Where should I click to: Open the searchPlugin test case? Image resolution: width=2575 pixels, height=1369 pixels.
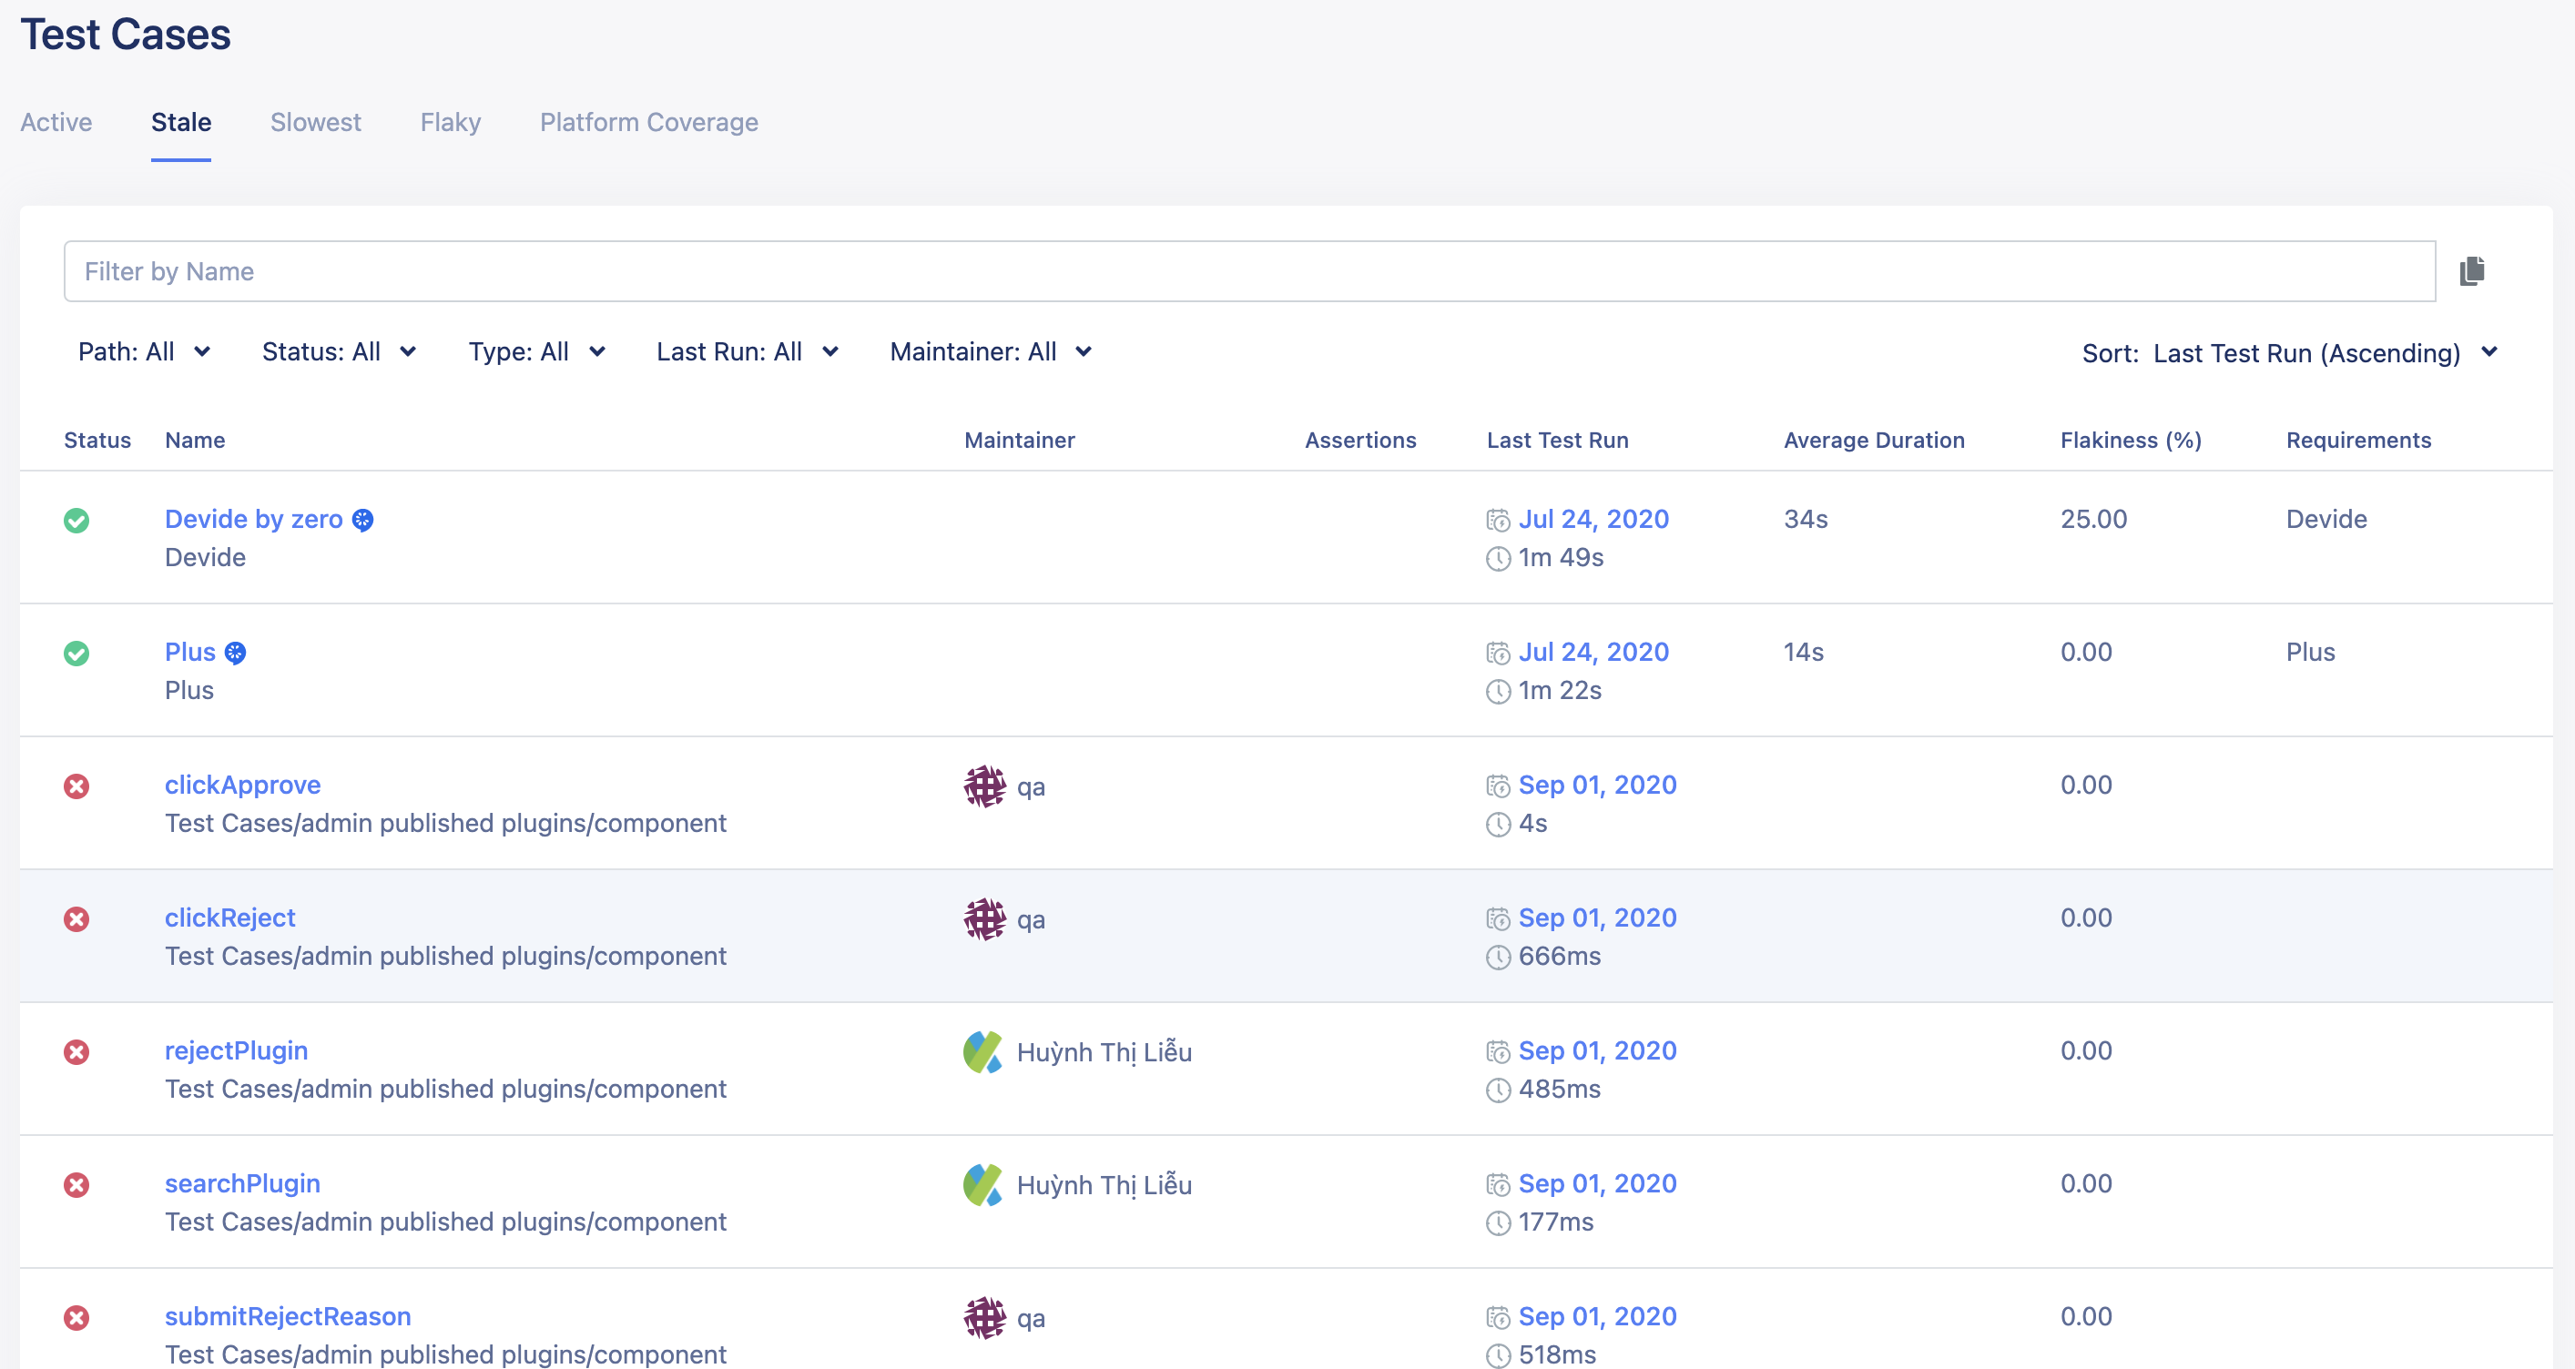click(243, 1184)
